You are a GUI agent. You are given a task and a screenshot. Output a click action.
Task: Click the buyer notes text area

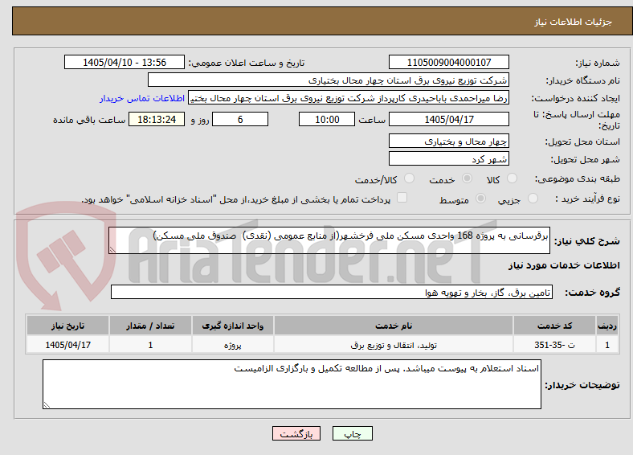[x=292, y=384]
